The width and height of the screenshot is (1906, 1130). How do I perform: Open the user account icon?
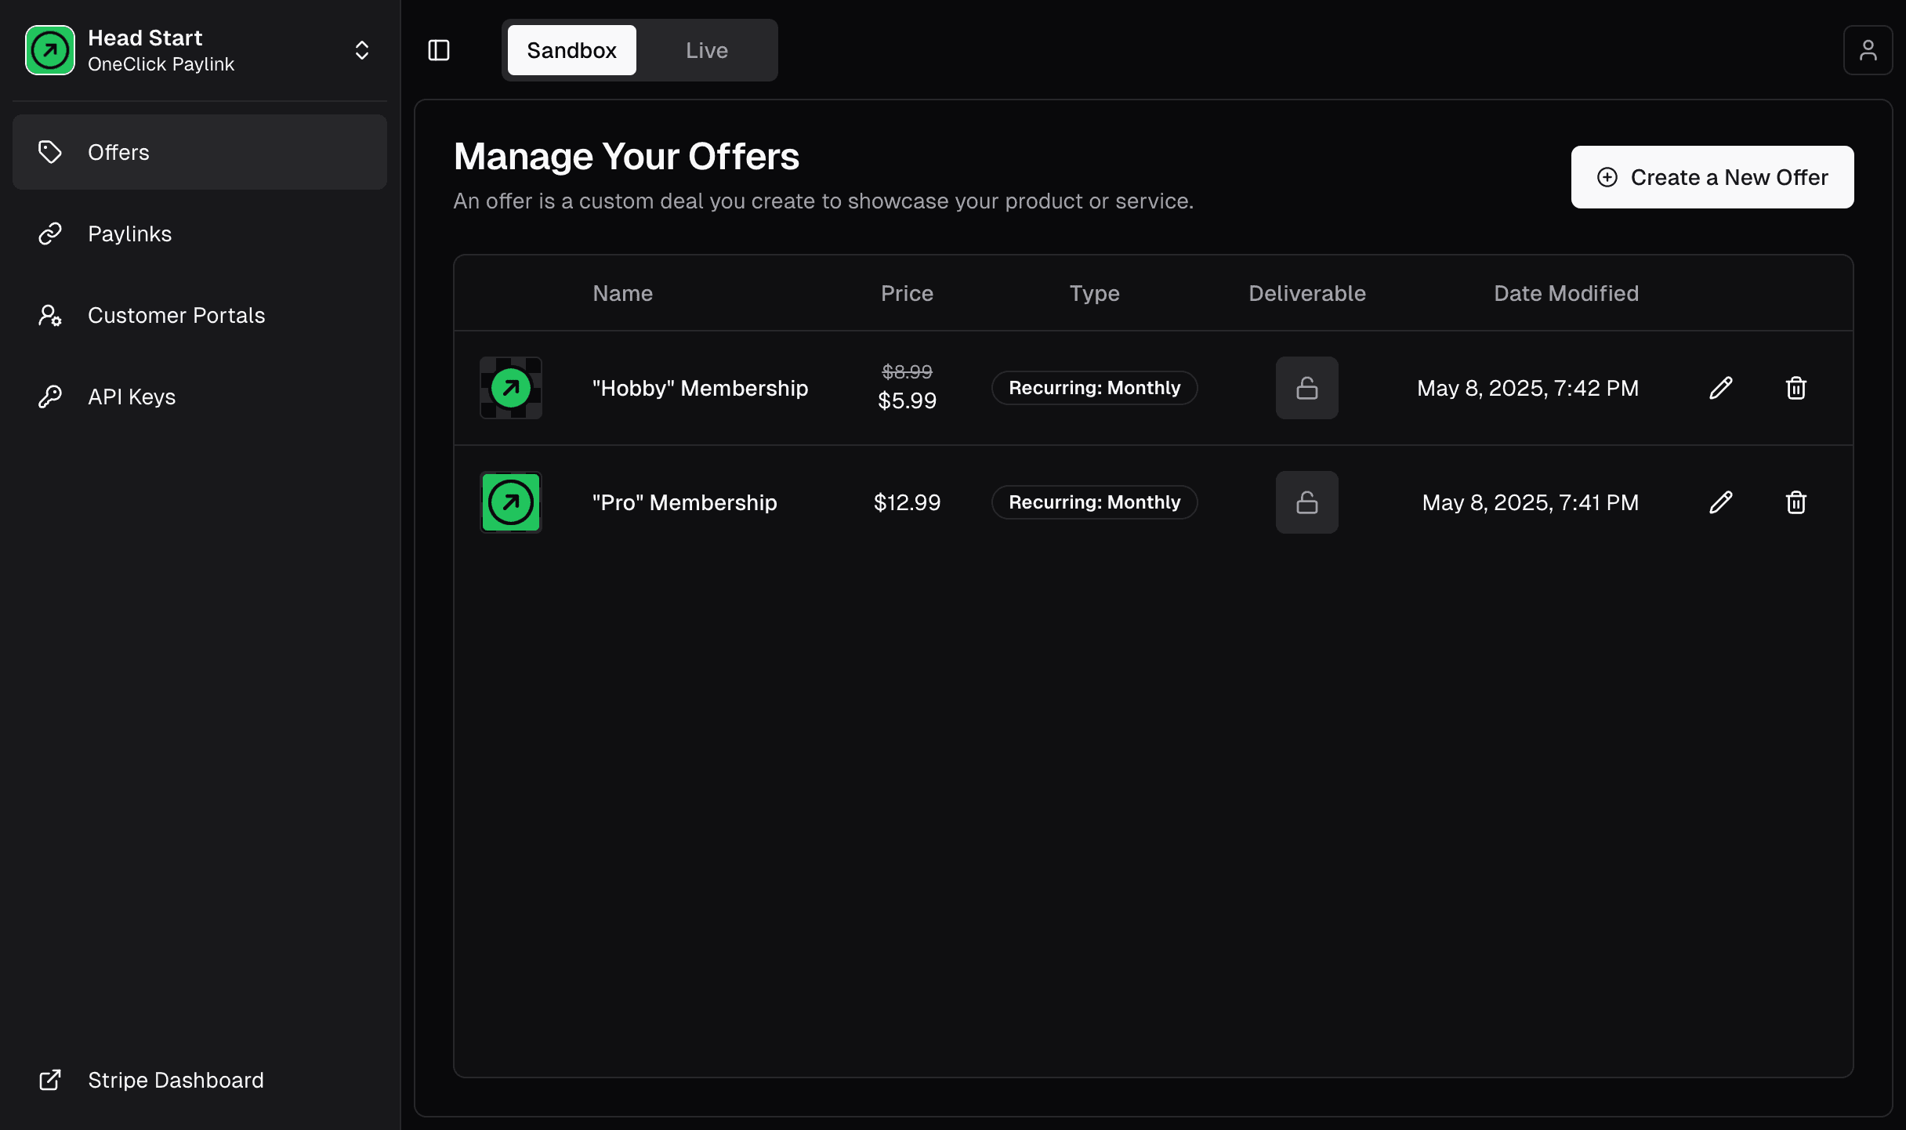point(1868,50)
